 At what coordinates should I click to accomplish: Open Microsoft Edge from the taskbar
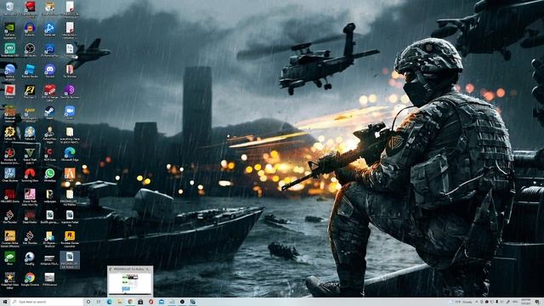pos(110,302)
